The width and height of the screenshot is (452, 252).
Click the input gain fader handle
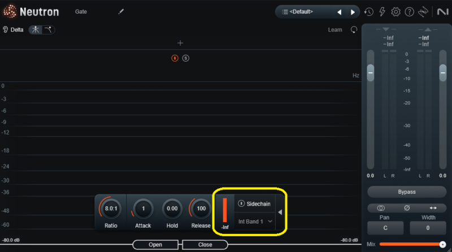371,73
